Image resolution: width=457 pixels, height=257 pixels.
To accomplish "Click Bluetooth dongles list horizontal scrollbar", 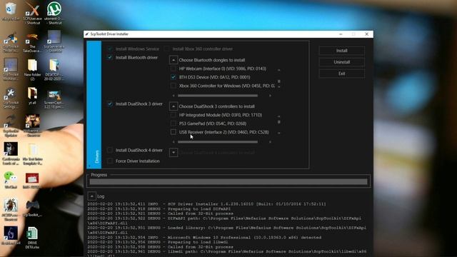I will click(218, 96).
